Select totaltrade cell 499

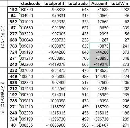[78, 119]
